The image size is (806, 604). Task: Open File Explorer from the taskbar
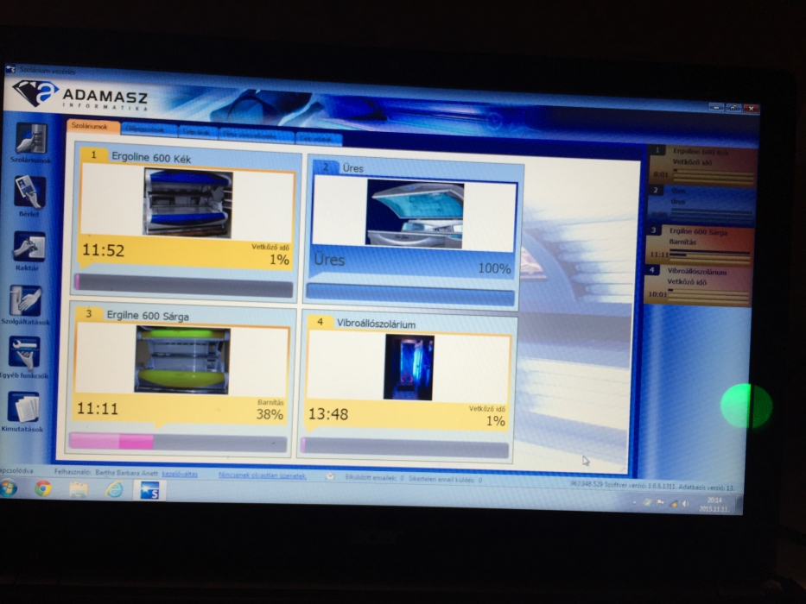79,490
